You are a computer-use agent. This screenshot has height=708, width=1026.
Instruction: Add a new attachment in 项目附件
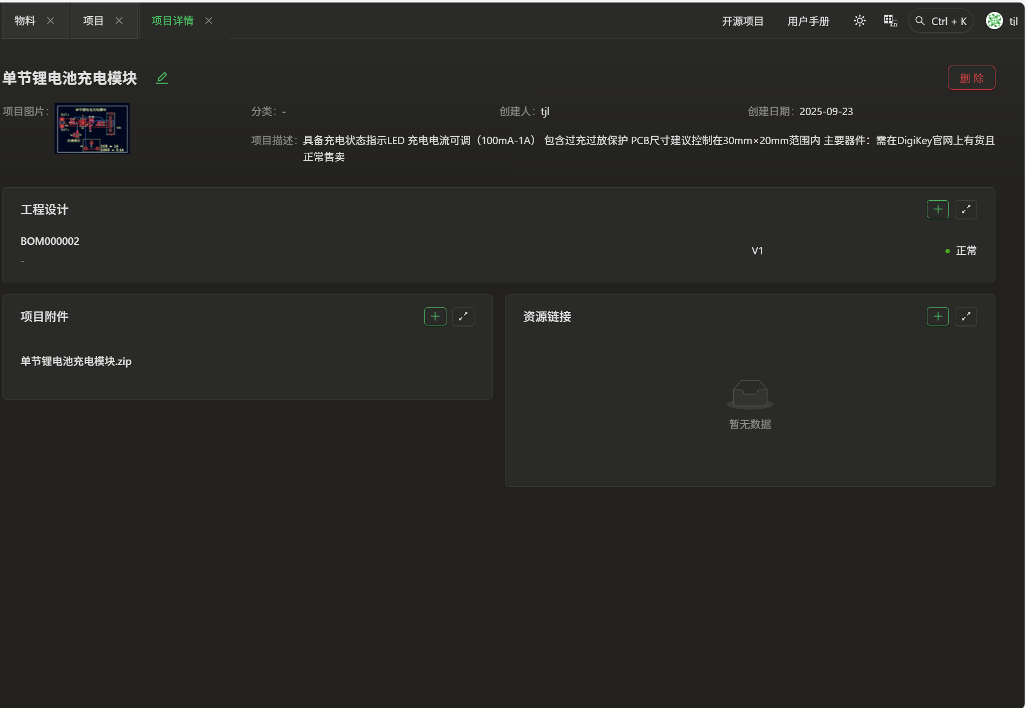[x=435, y=316]
